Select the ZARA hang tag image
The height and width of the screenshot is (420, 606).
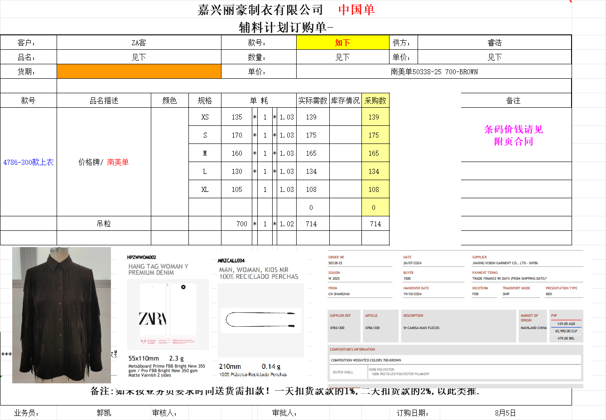click(168, 315)
